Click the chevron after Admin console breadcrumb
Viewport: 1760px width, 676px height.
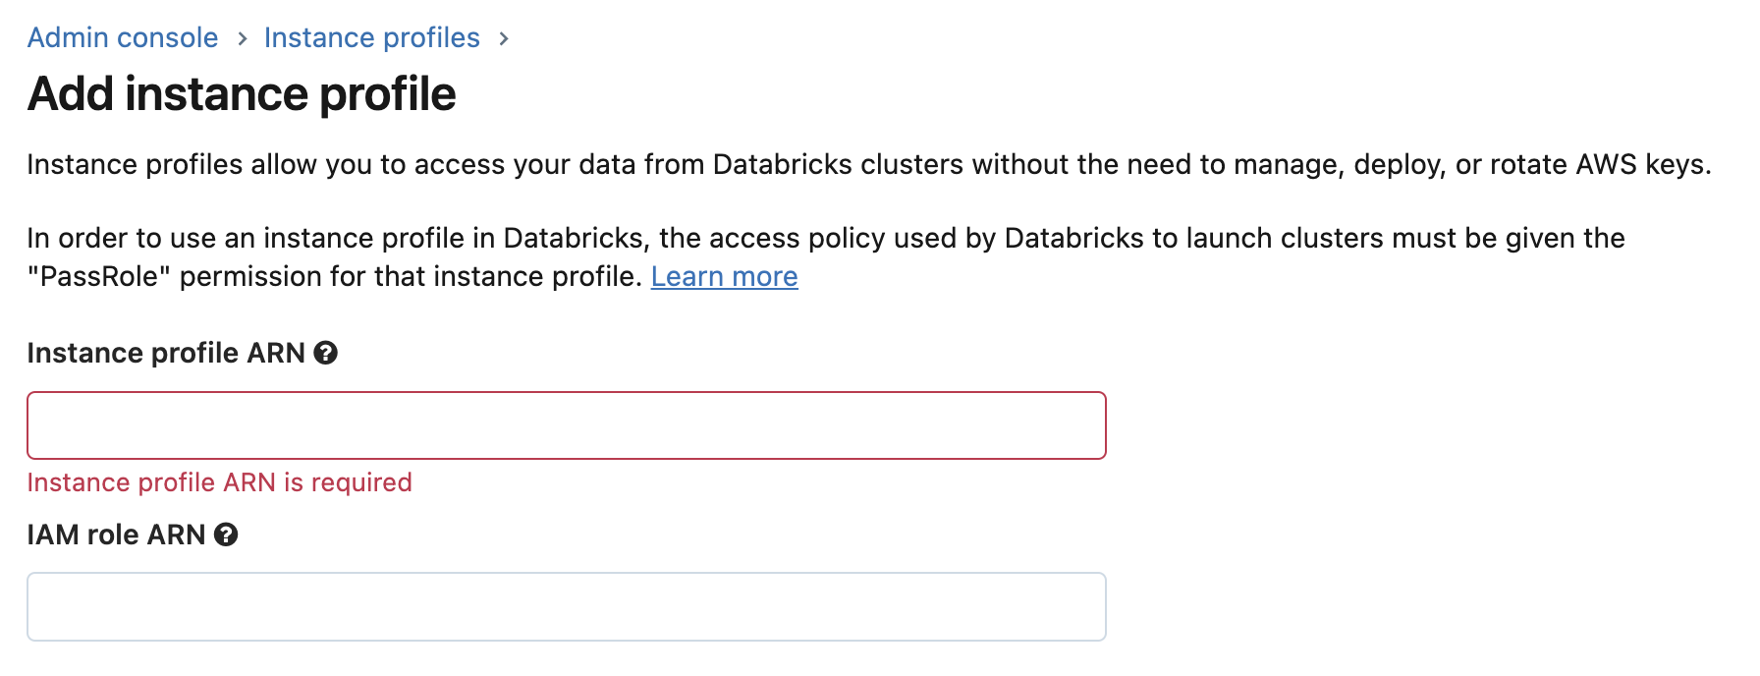point(242,38)
